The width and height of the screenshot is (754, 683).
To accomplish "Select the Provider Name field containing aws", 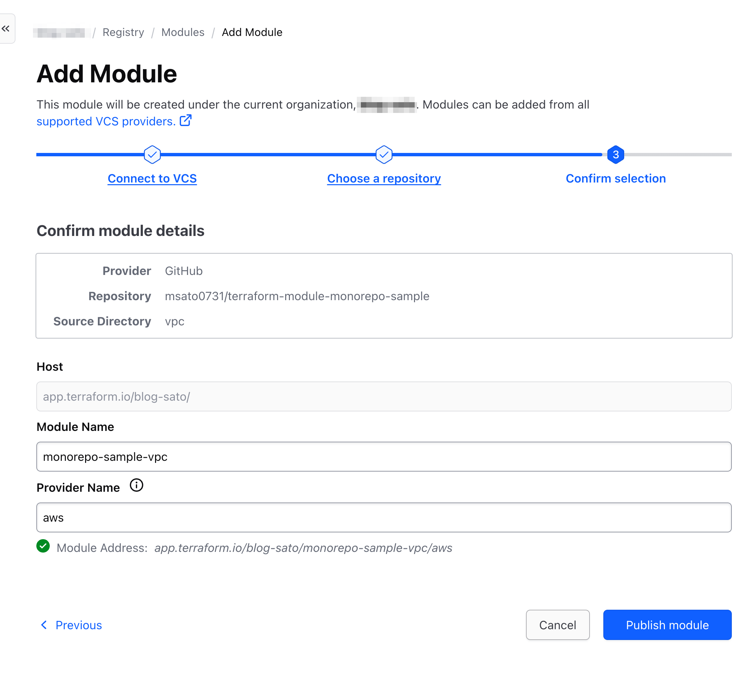I will pyautogui.click(x=384, y=517).
